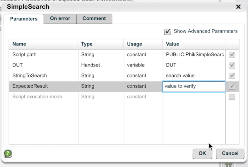This screenshot has width=248, height=167.
Task: Edit the ExpectedResult value field
Action: coord(194,86)
